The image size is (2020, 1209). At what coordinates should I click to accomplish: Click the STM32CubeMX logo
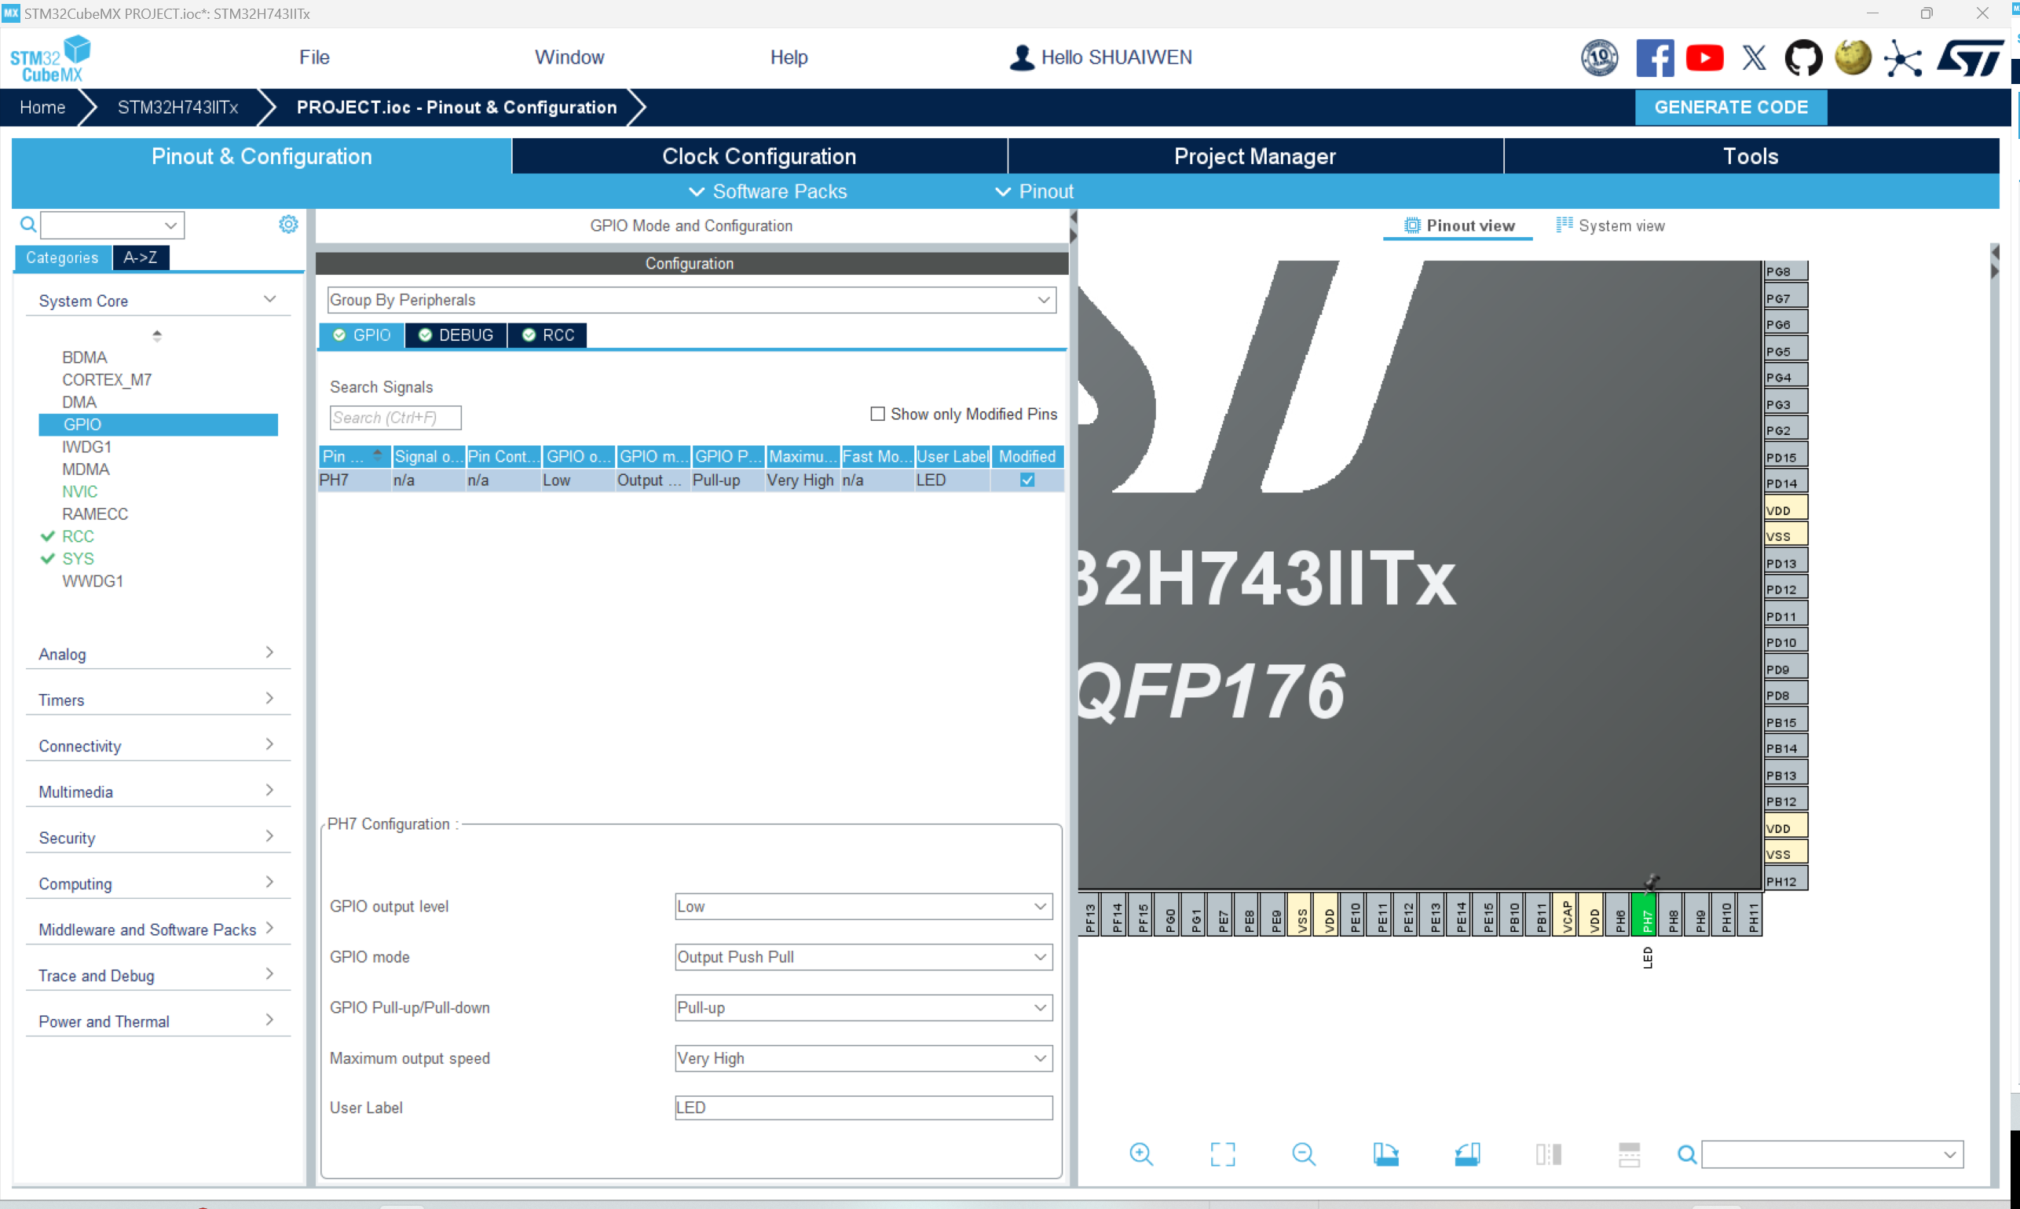50,58
